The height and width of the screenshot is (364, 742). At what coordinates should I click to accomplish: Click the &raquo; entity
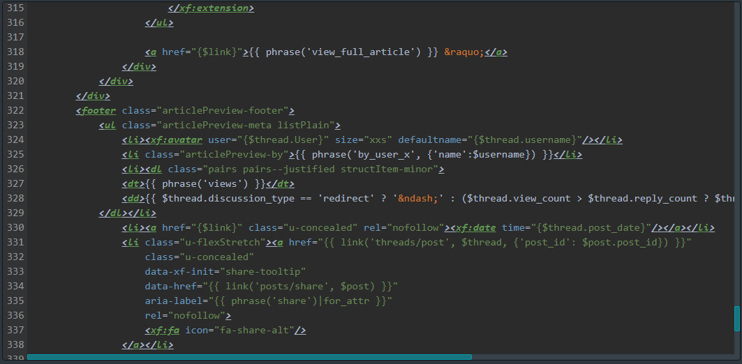[x=463, y=52]
